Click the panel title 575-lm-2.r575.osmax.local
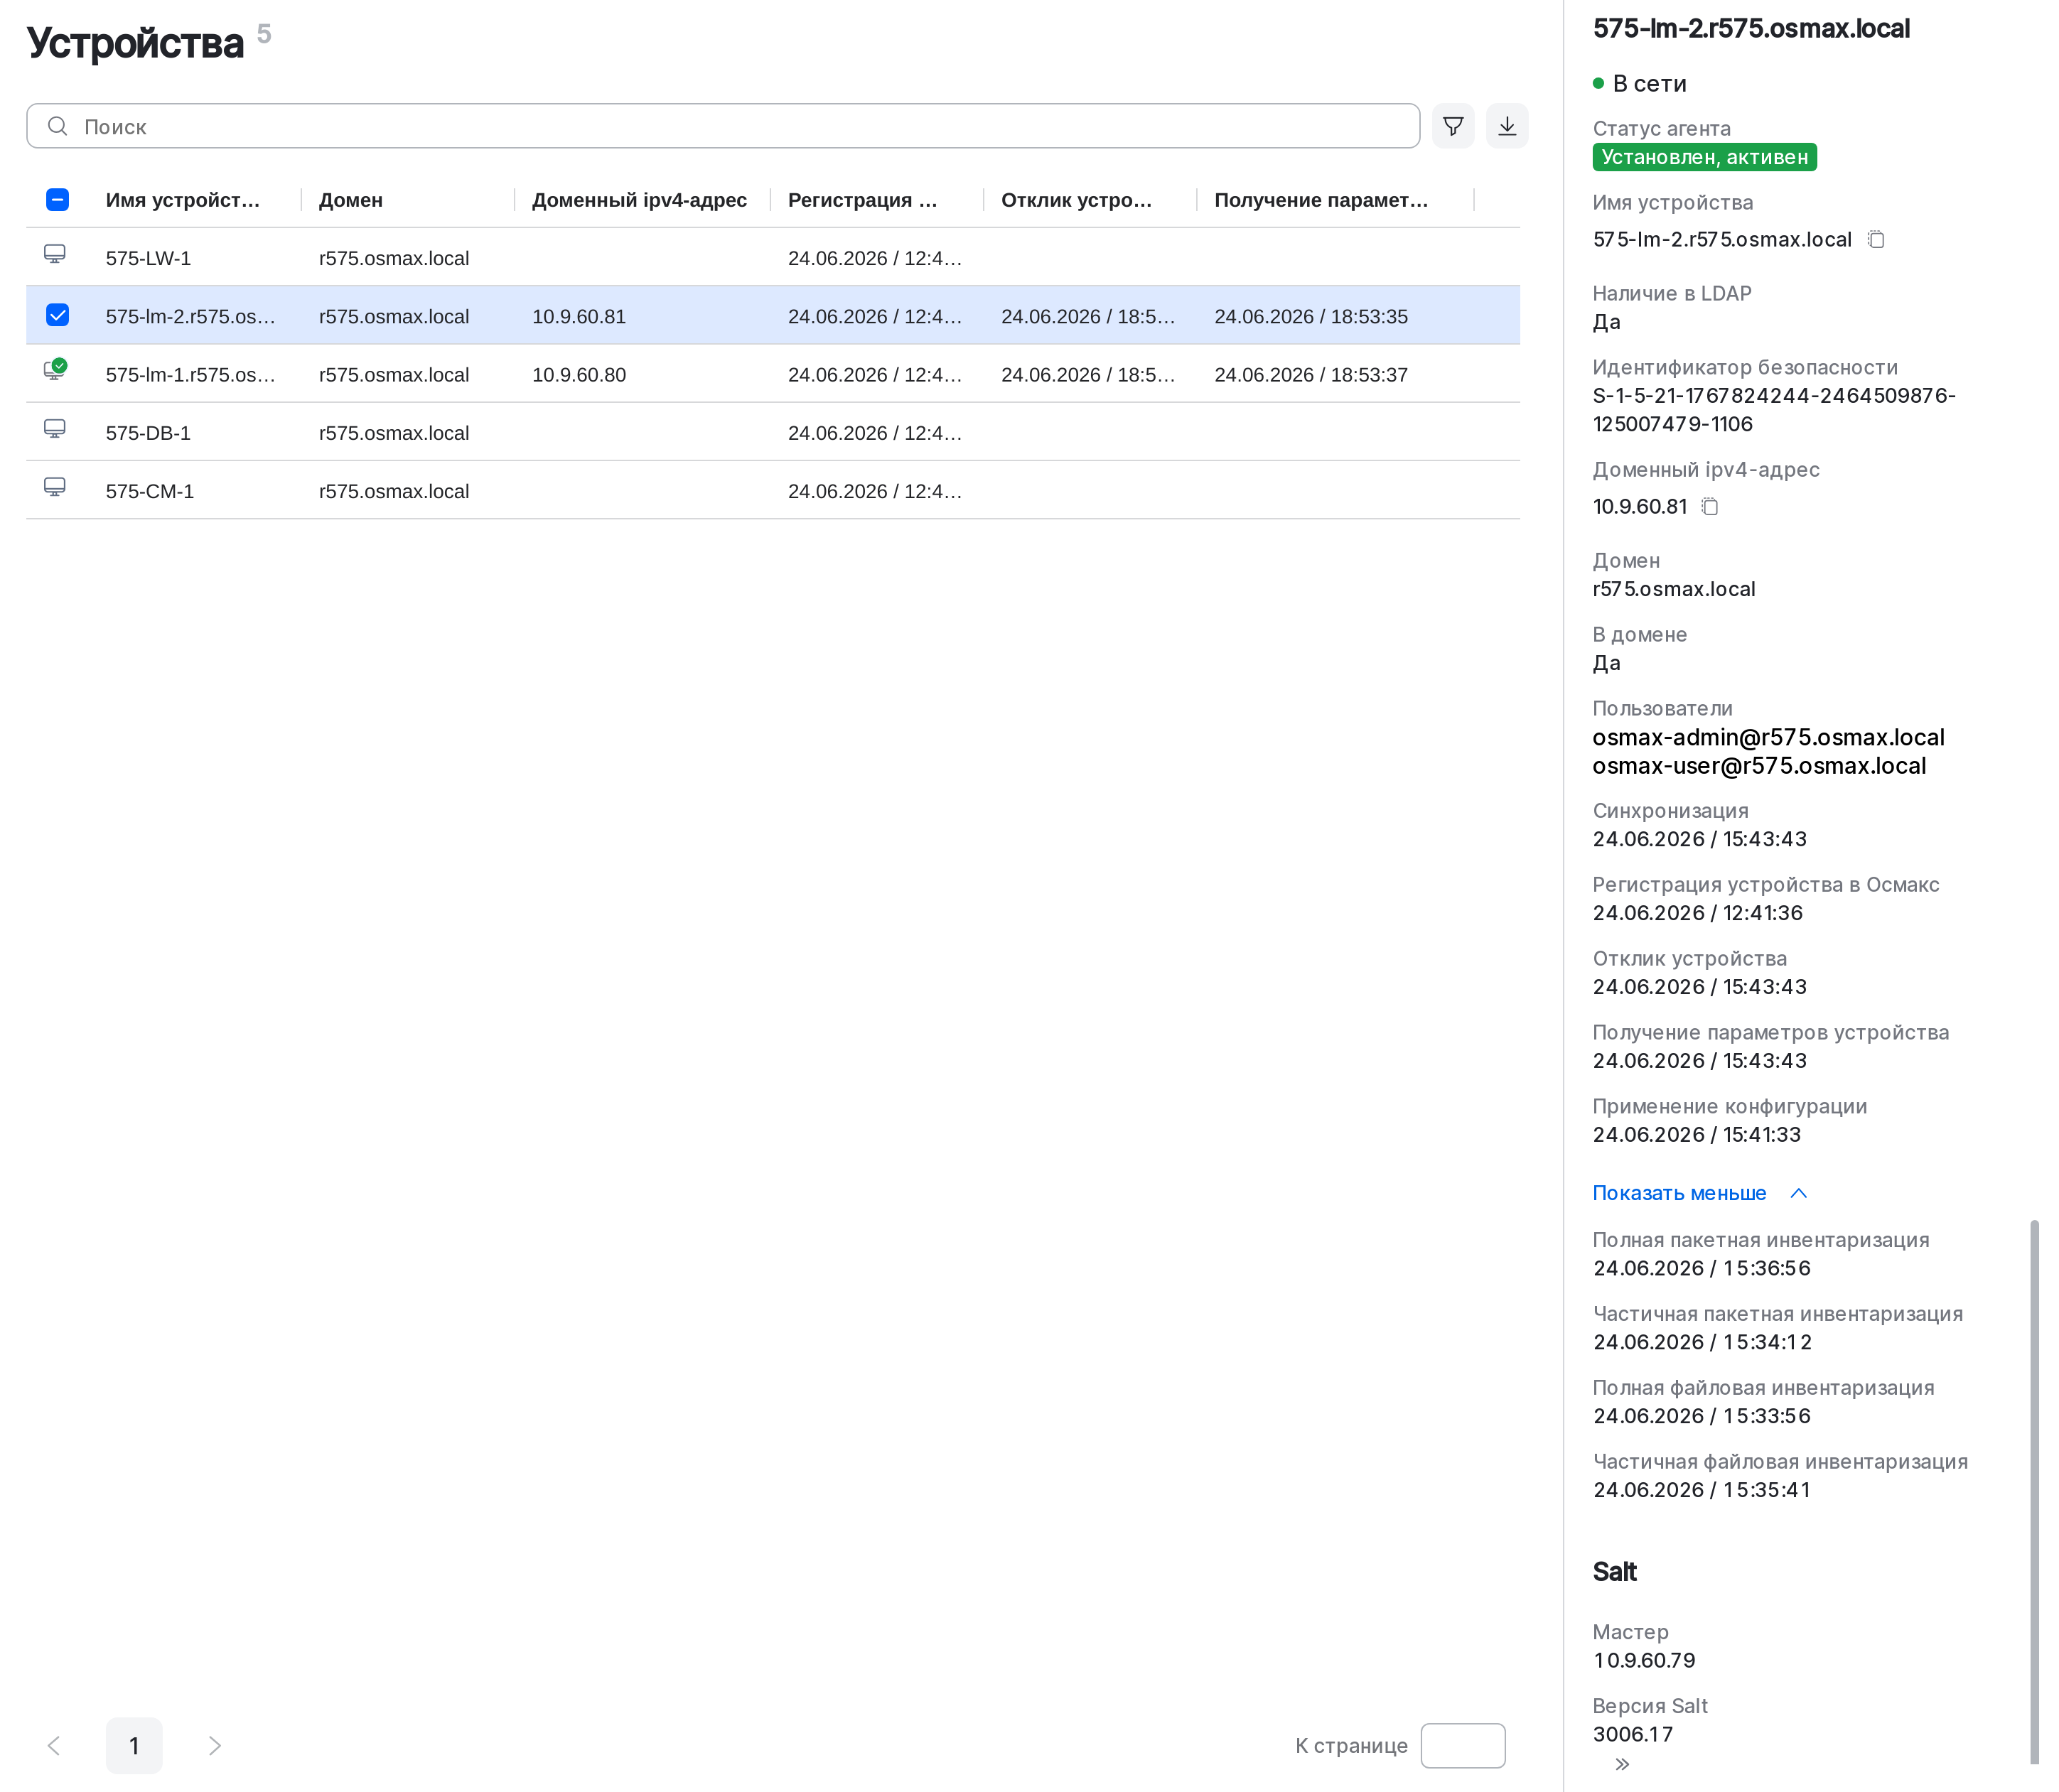This screenshot has height=1792, width=2059. point(1751,28)
